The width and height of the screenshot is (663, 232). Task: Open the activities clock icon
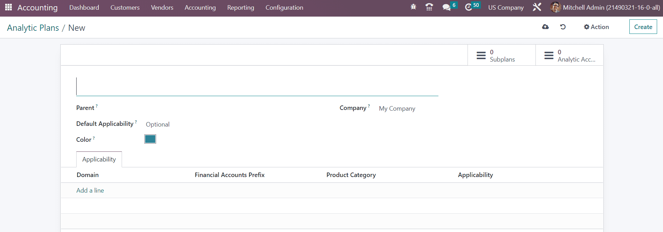pos(469,7)
